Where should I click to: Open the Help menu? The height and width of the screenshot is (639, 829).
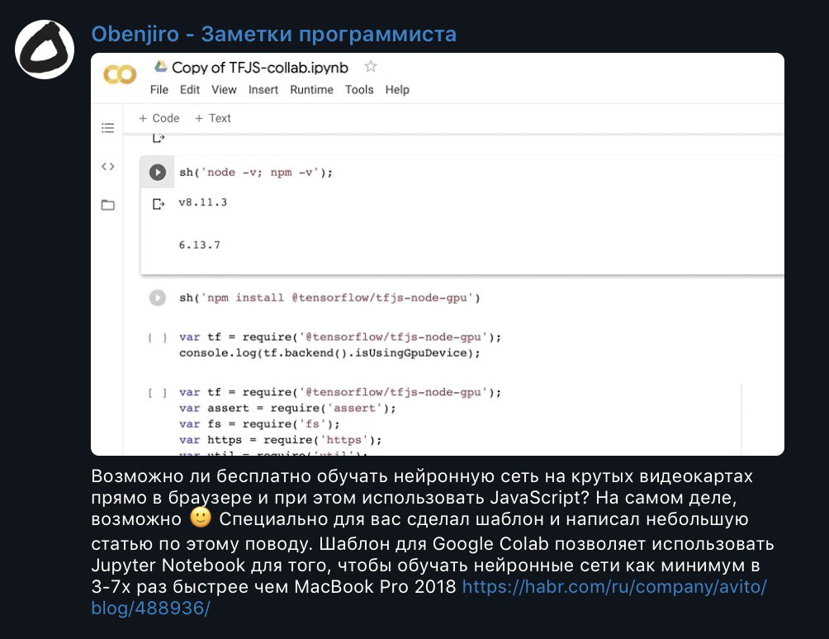coord(397,90)
